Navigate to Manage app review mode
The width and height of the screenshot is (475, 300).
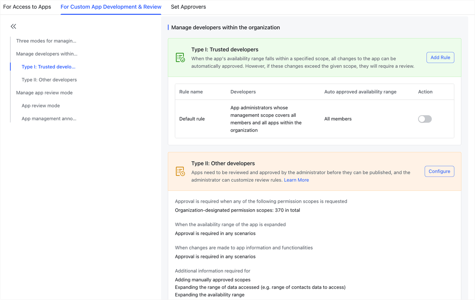click(45, 93)
